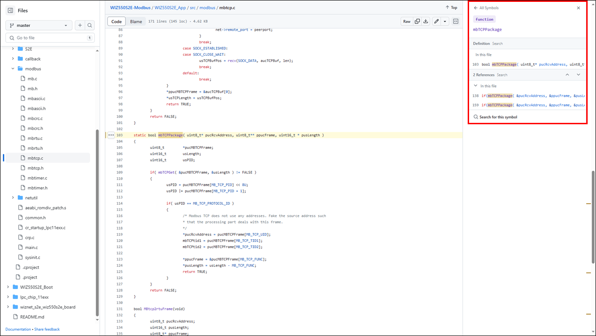
Task: Click the Raw button
Action: [407, 21]
